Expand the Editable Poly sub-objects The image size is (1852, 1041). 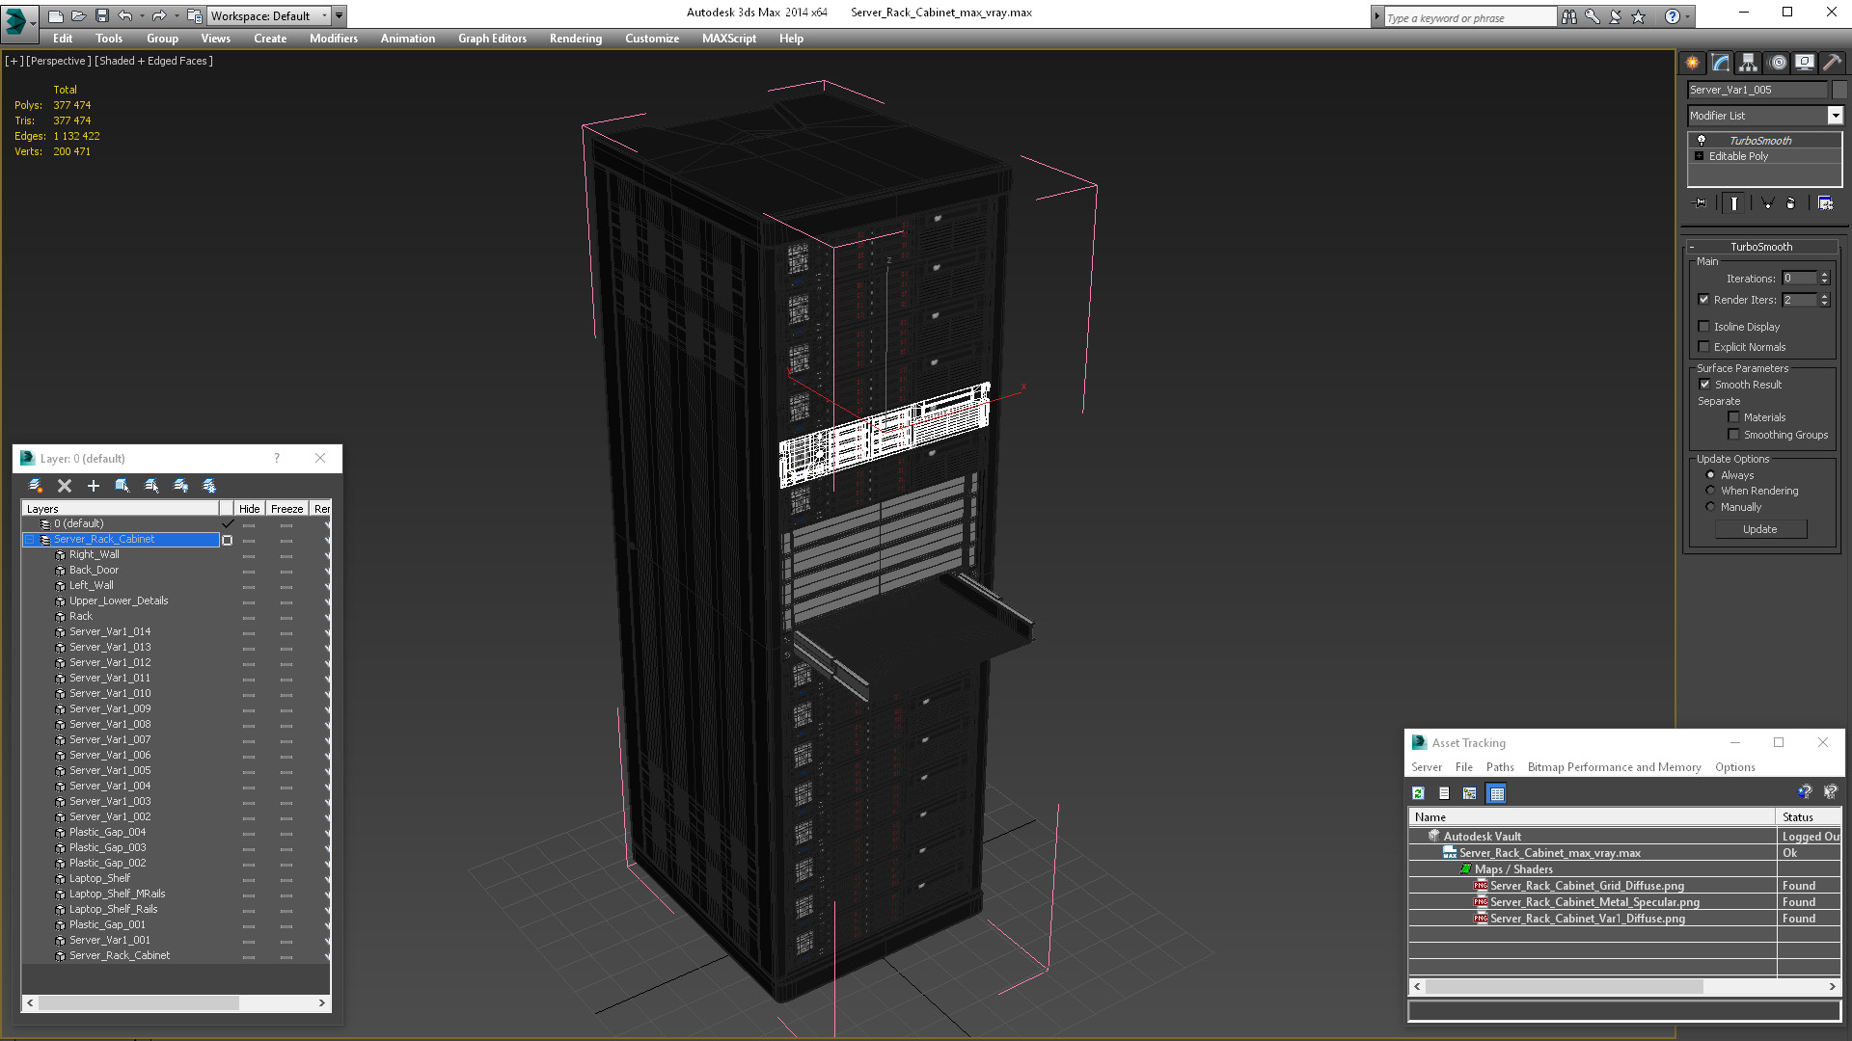1700,156
